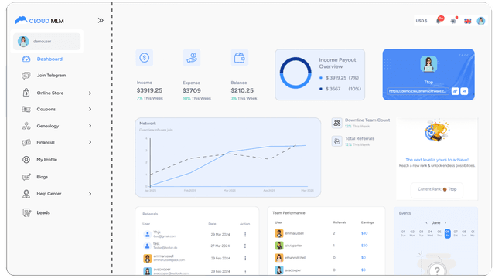
Task: Open action menu for Yhjk referral
Action: pos(245,235)
